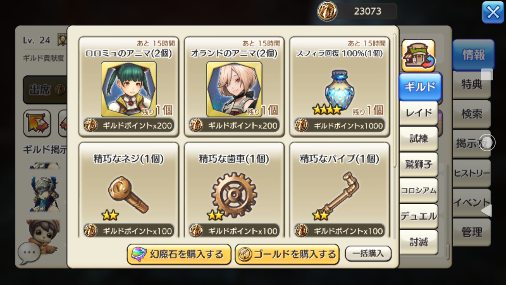
Task: Select the Roromyu anima portrait icon
Action: click(129, 89)
